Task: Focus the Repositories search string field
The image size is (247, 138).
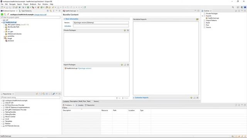Action: [x=30, y=97]
